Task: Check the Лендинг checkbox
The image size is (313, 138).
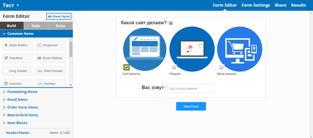Action: pyautogui.click(x=174, y=67)
